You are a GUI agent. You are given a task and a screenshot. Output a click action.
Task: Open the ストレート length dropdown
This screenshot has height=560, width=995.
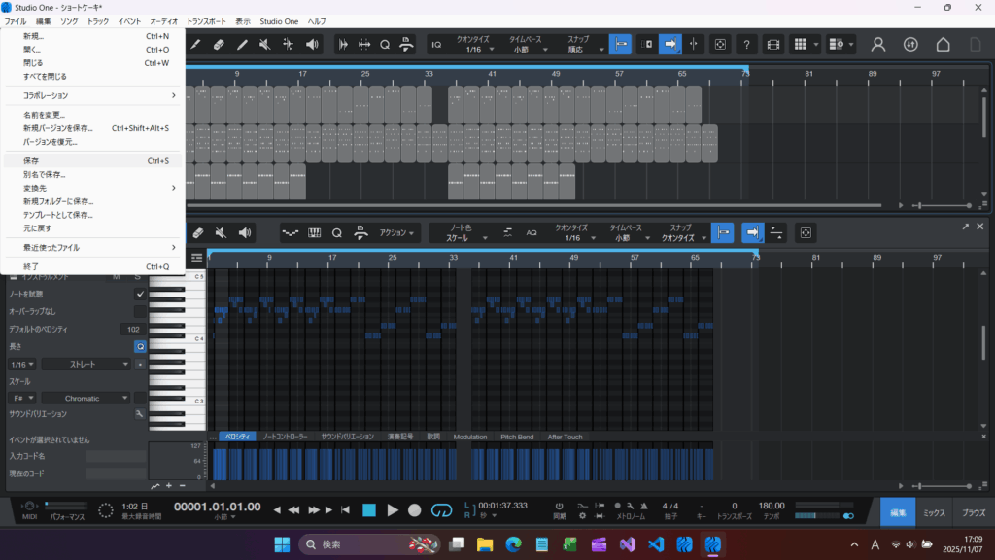click(86, 364)
